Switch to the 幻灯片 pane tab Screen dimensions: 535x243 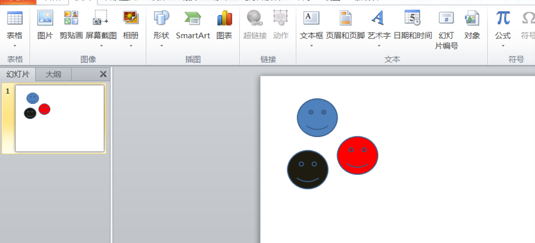tap(18, 74)
